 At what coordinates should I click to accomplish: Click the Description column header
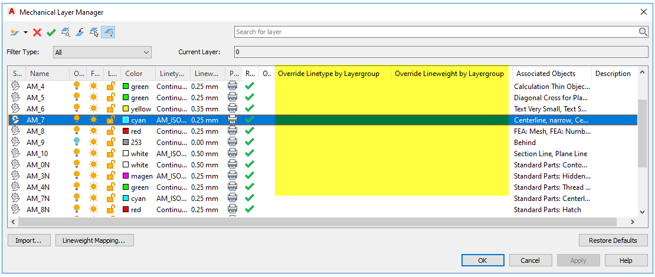point(613,74)
